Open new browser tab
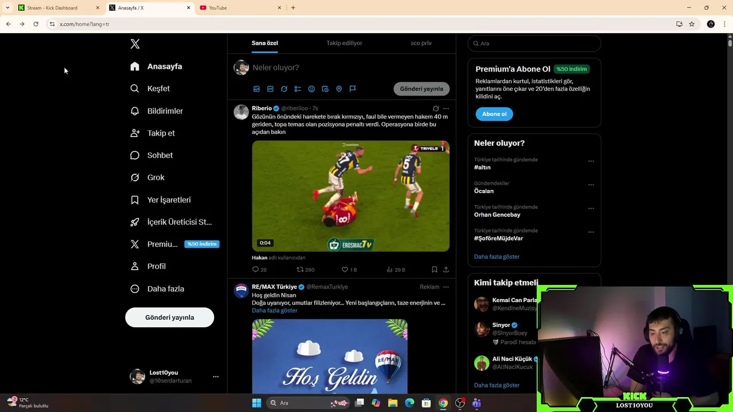Screen dimensions: 733x412 (293, 8)
